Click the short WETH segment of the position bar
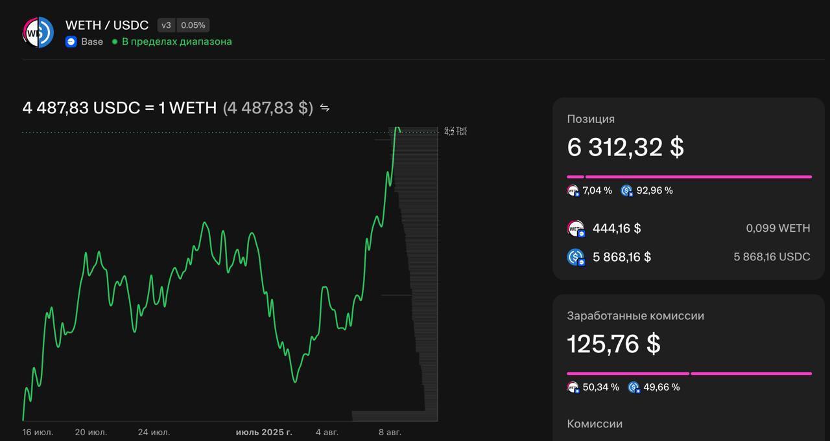The width and height of the screenshot is (830, 441). (576, 176)
